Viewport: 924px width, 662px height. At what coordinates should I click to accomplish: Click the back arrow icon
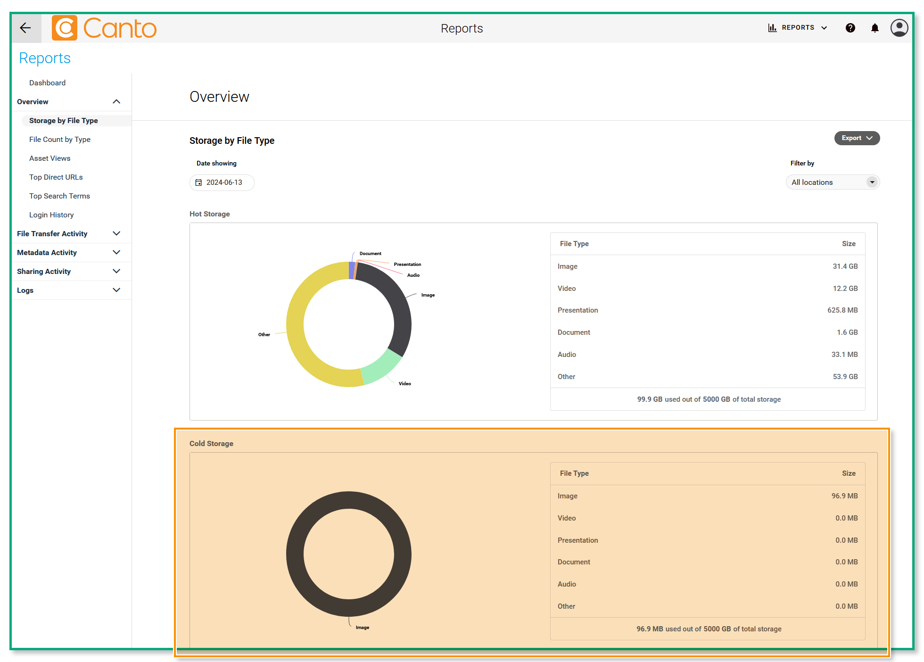click(x=25, y=28)
